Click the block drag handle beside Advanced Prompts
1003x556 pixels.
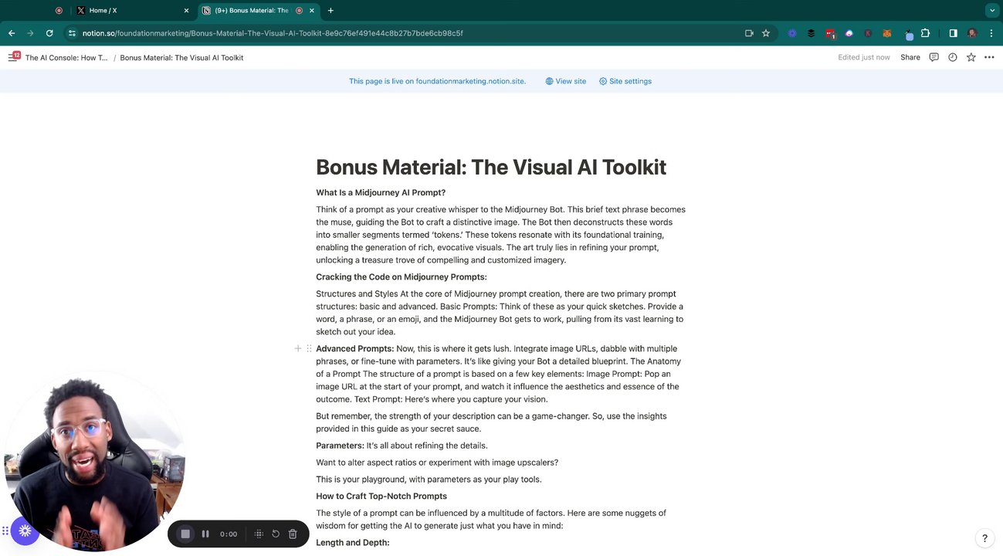pyautogui.click(x=309, y=348)
